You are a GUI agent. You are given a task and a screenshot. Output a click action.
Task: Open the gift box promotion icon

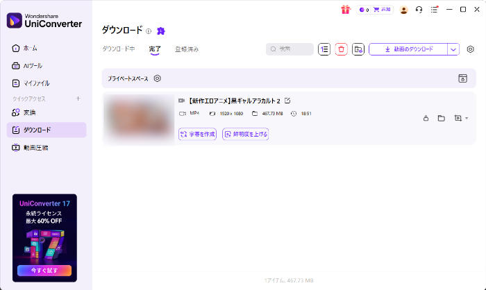346,10
